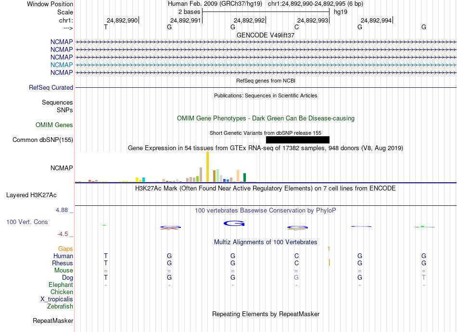Click the light-blue NCMAP transcript label
The image size is (457, 332).
click(62, 65)
